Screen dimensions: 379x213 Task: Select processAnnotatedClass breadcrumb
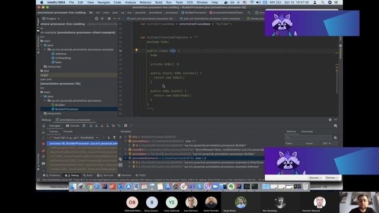[x=226, y=12]
